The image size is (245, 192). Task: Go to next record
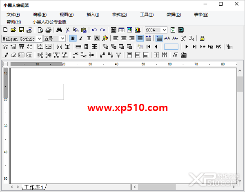(x=187, y=46)
